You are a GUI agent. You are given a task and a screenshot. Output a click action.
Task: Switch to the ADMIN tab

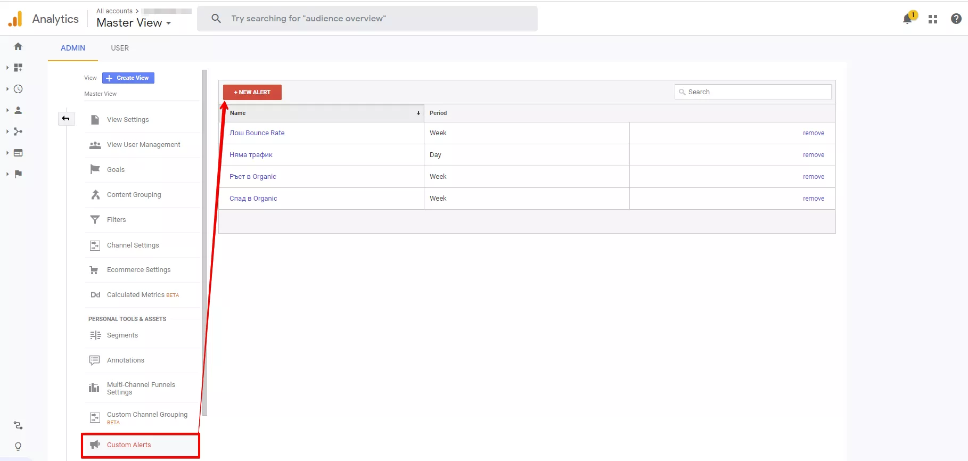pos(73,48)
